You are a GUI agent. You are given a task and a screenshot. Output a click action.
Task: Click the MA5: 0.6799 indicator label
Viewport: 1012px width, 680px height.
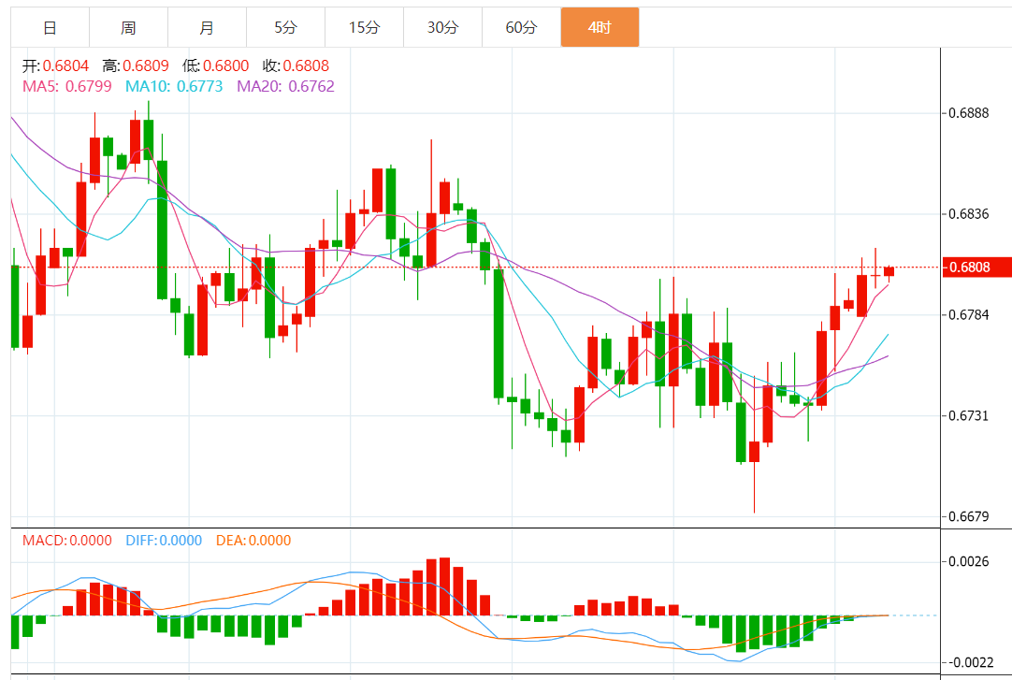(67, 86)
